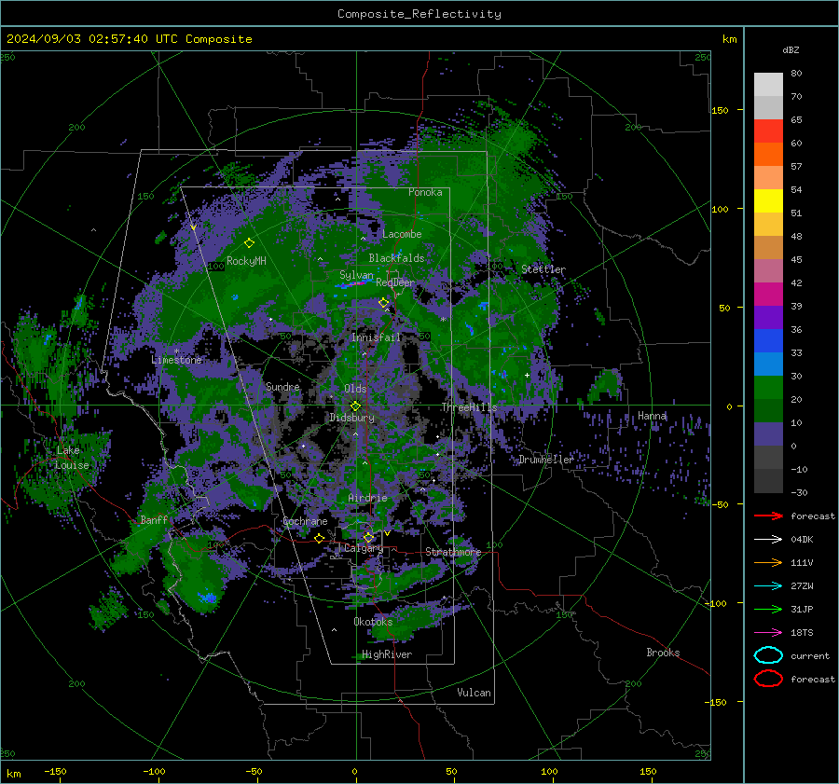Screen dimensions: 839x784
Task: Pick the cyan 27ZW arrow symbol
Action: [768, 586]
